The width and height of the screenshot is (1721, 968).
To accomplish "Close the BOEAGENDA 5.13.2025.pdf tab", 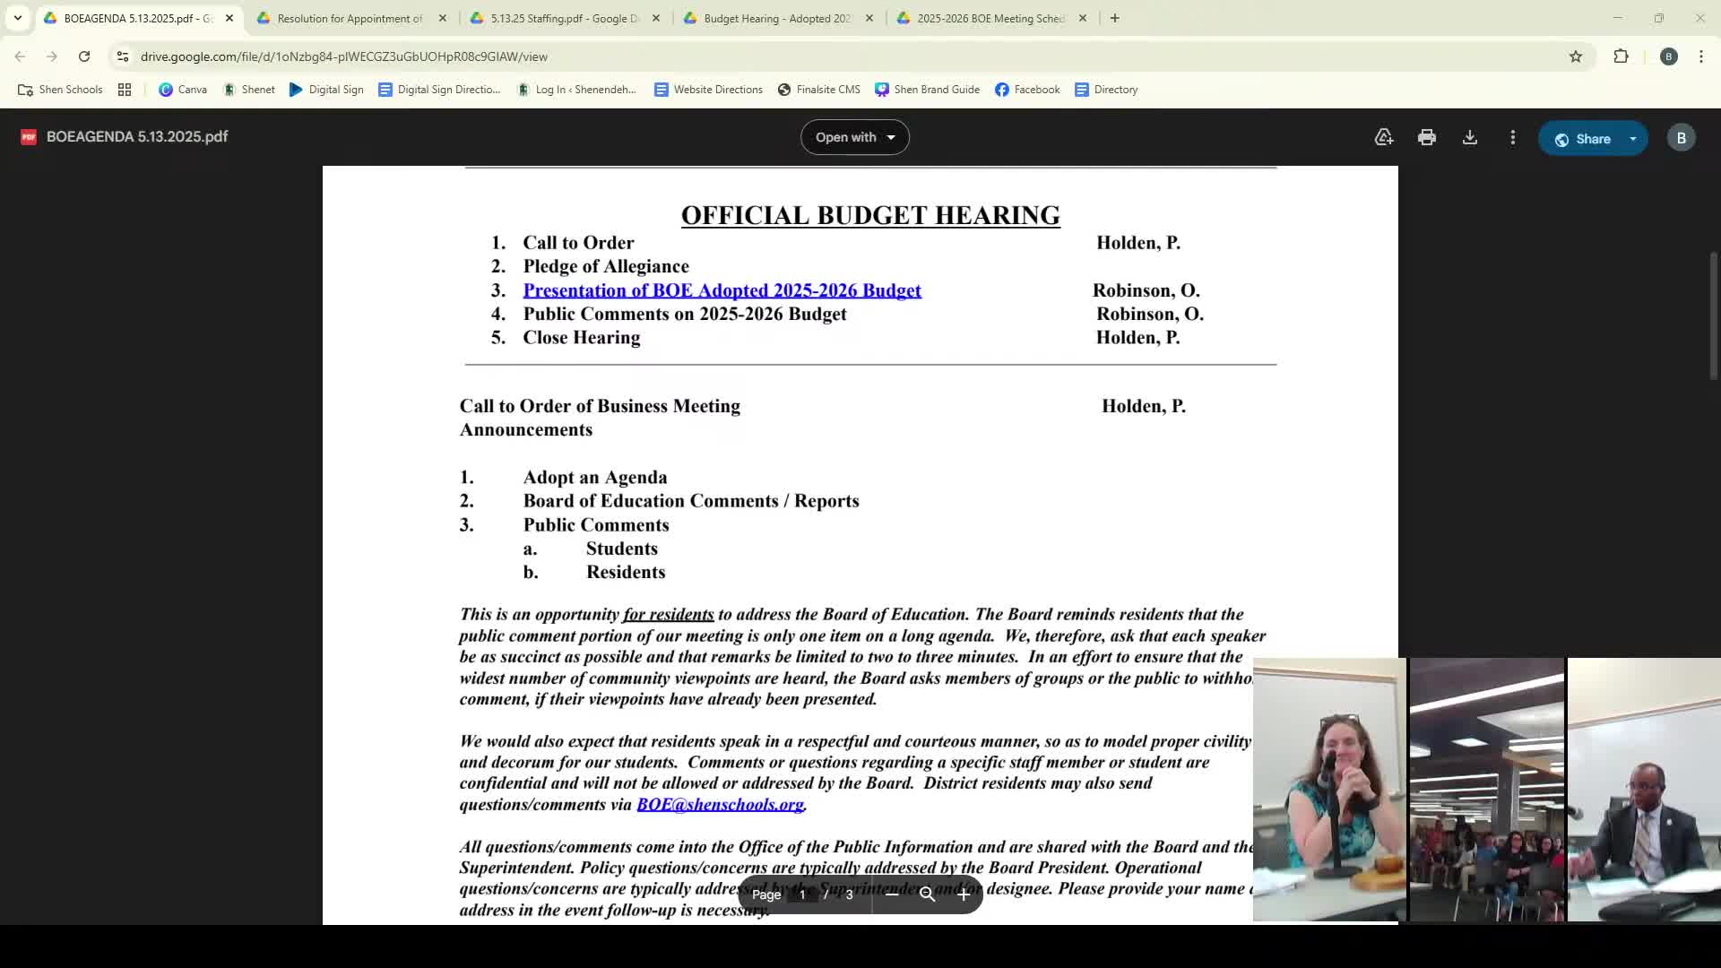I will coord(229,18).
